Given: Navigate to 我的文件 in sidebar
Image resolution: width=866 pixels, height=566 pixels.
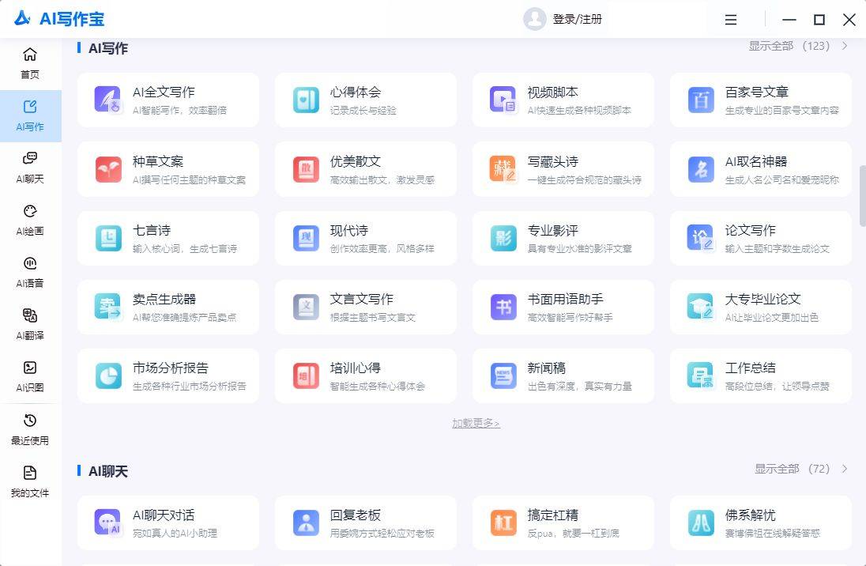Looking at the screenshot, I should click(30, 481).
